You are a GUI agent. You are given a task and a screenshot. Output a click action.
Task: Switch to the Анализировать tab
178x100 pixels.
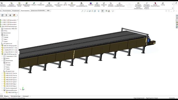(x=25, y=11)
